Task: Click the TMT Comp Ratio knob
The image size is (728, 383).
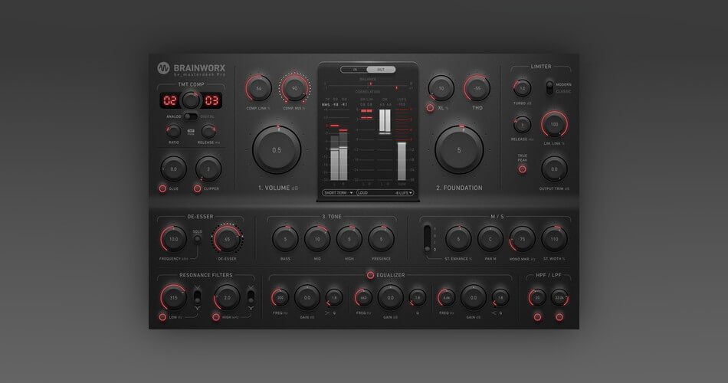Action: click(x=174, y=132)
